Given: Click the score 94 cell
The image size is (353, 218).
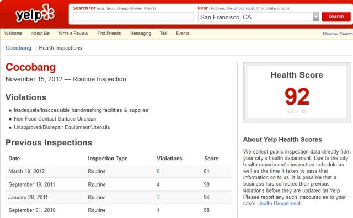Looking at the screenshot, I should click(x=207, y=197).
